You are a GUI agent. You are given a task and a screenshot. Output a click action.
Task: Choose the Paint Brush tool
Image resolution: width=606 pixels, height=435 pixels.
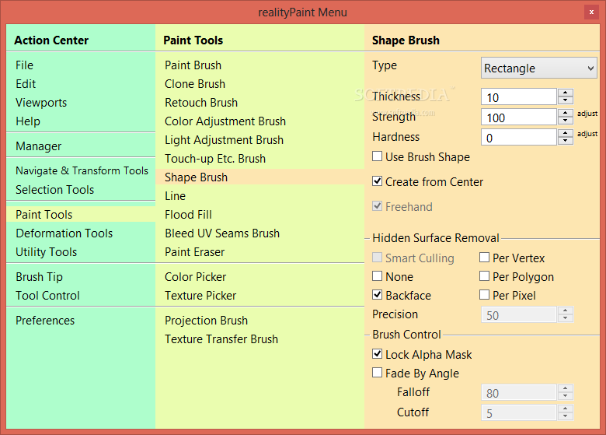point(193,65)
